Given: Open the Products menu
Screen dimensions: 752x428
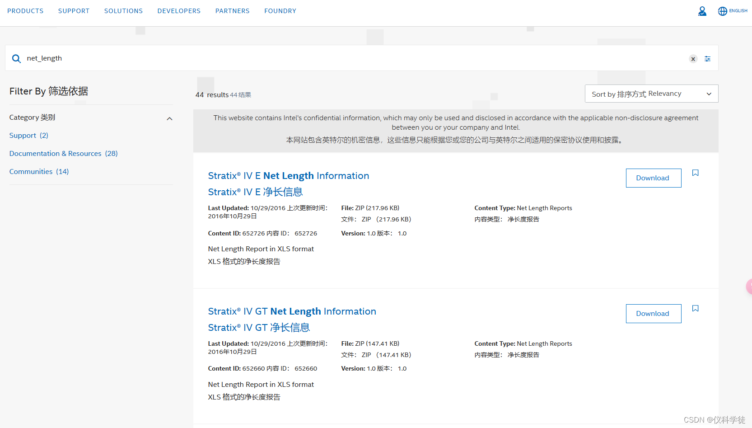Looking at the screenshot, I should pos(25,11).
